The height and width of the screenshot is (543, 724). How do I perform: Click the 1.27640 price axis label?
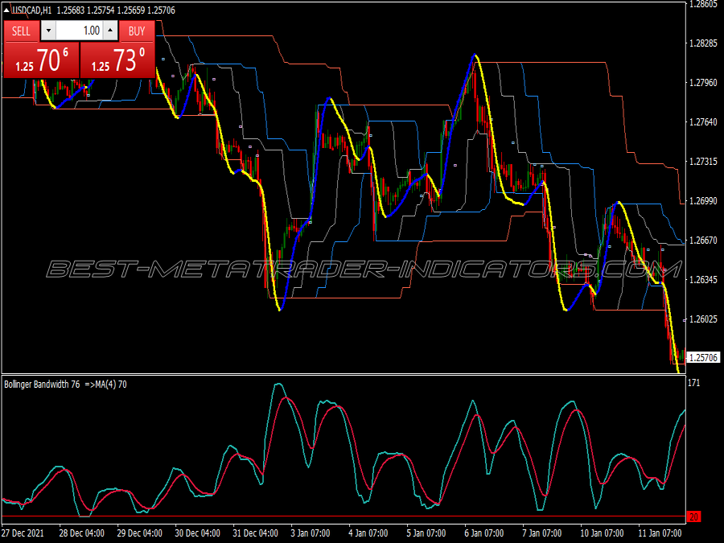tap(703, 122)
